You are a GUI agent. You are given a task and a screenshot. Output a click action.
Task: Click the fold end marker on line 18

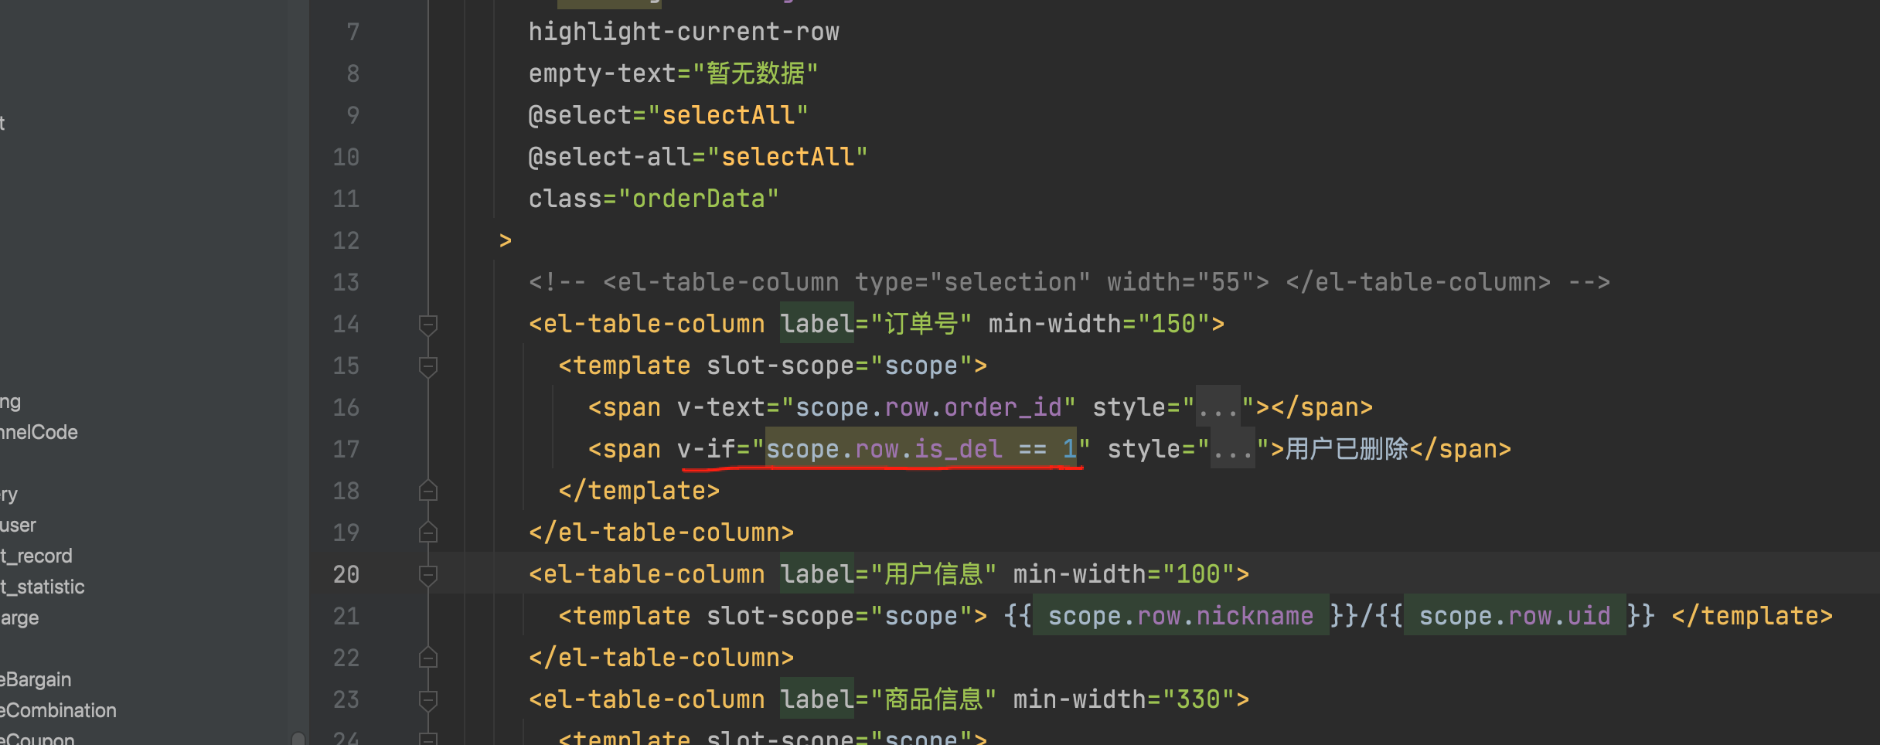(x=427, y=492)
